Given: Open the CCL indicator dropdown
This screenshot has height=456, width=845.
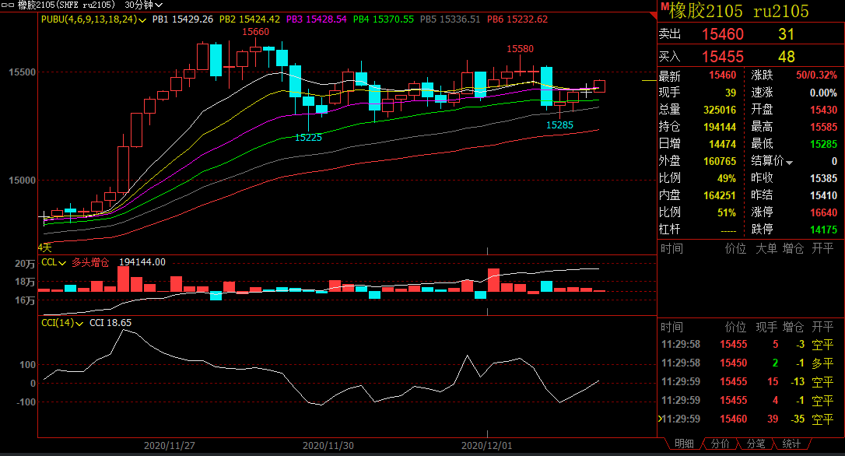Looking at the screenshot, I should point(62,263).
